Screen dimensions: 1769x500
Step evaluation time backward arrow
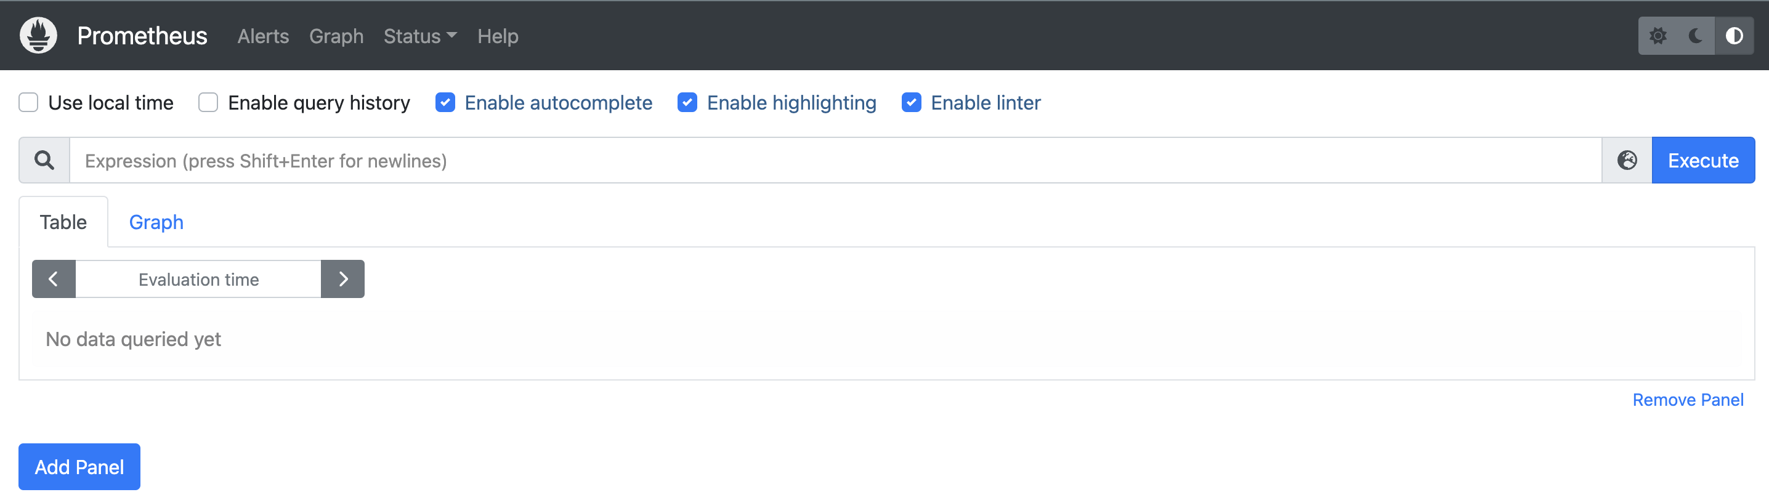tap(54, 280)
